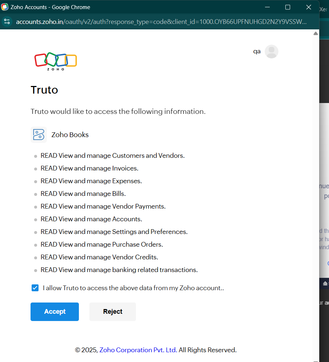Click the scrollbar up arrow

(316, 33)
